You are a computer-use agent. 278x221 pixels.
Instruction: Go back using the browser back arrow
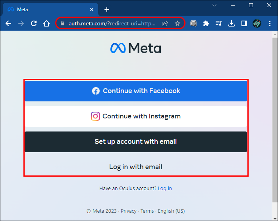[x=8, y=23]
